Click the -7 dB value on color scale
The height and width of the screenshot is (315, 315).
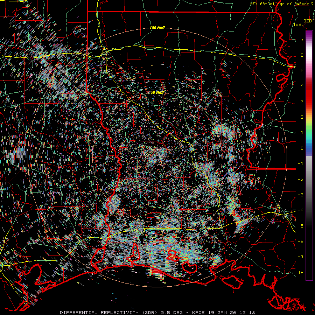pyautogui.click(x=301, y=257)
